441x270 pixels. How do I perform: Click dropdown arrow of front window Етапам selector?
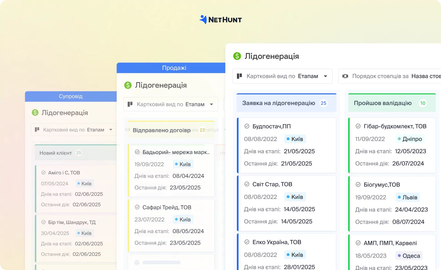coord(326,76)
